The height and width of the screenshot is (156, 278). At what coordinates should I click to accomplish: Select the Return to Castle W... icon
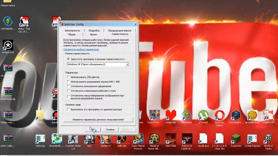click(x=187, y=139)
